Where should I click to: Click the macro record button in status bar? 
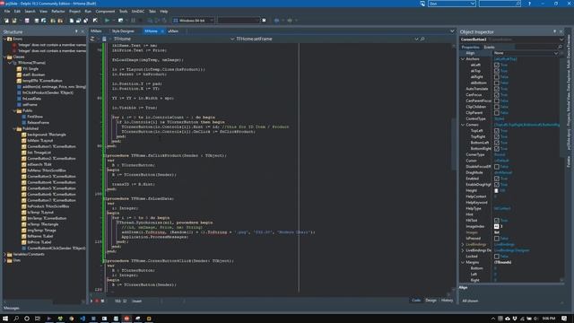pos(97,301)
